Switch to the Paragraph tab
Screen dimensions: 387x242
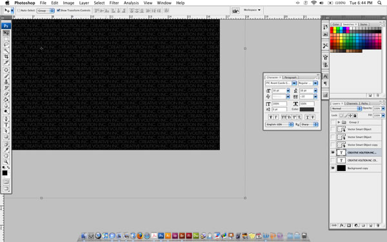click(290, 77)
